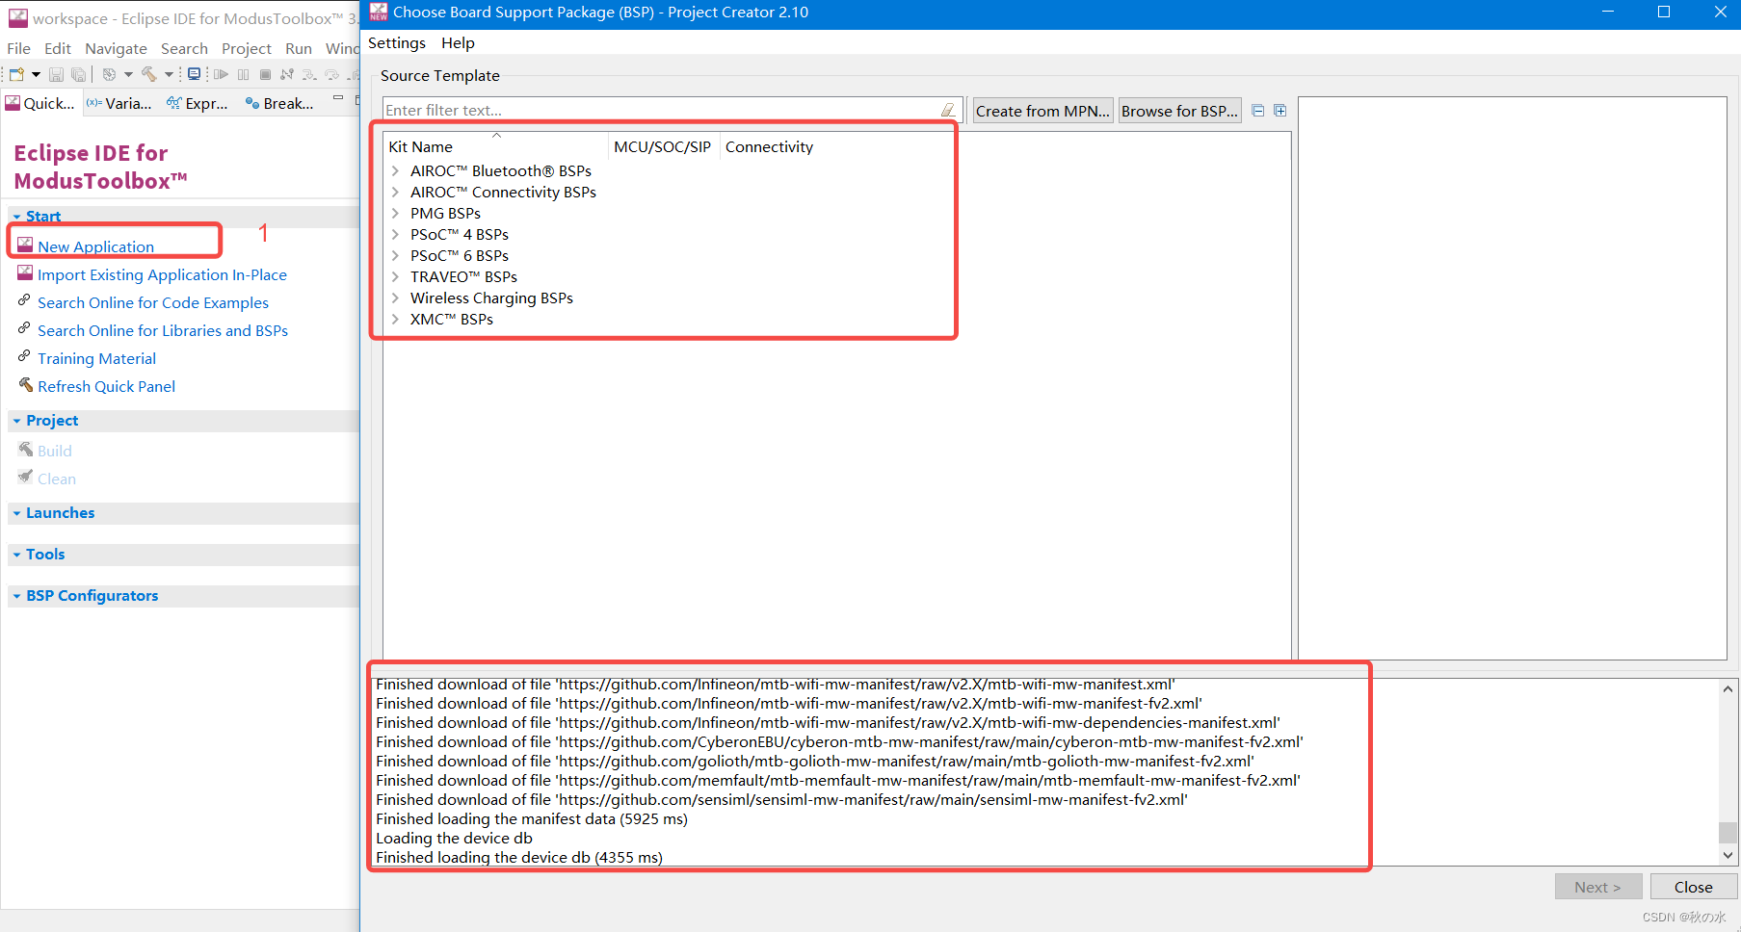Screen dimensions: 1741x932
Task: Click the Suspend debug icon
Action: [x=243, y=74]
